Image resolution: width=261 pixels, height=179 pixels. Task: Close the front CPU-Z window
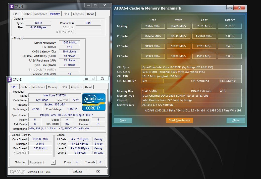point(102,79)
